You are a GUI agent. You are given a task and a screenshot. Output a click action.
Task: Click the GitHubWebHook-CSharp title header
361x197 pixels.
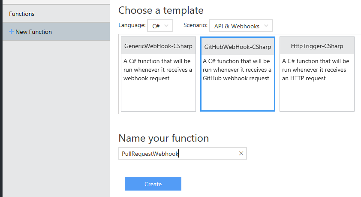click(238, 46)
